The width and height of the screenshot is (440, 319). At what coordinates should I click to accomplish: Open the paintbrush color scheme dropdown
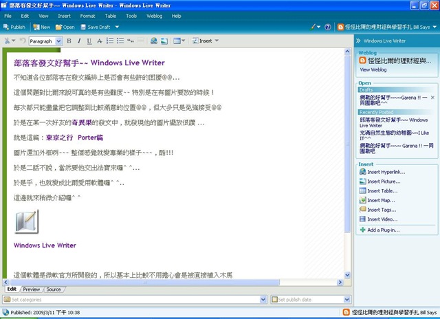[x=315, y=27]
